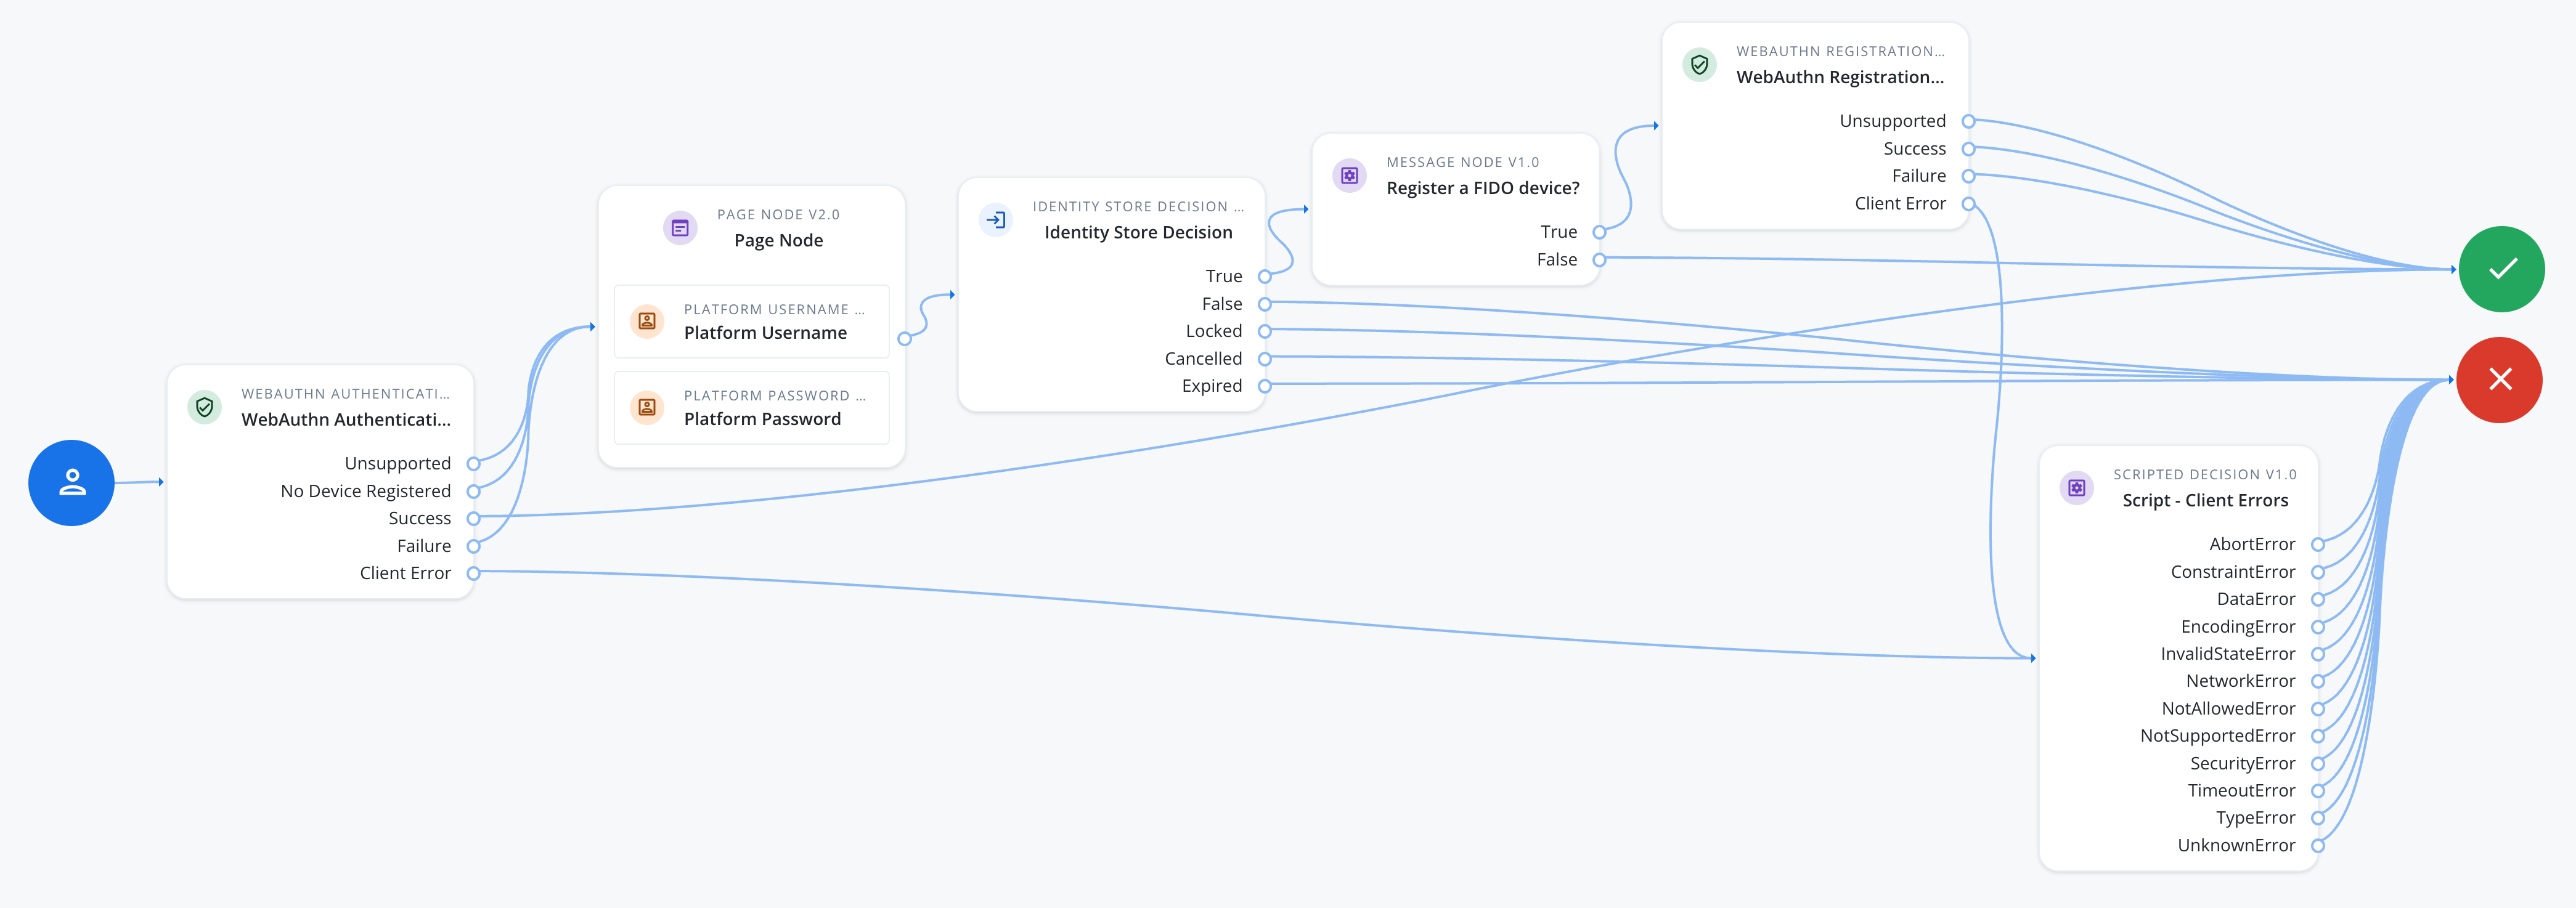Click the NotAllowedError outcome port

[2318, 709]
